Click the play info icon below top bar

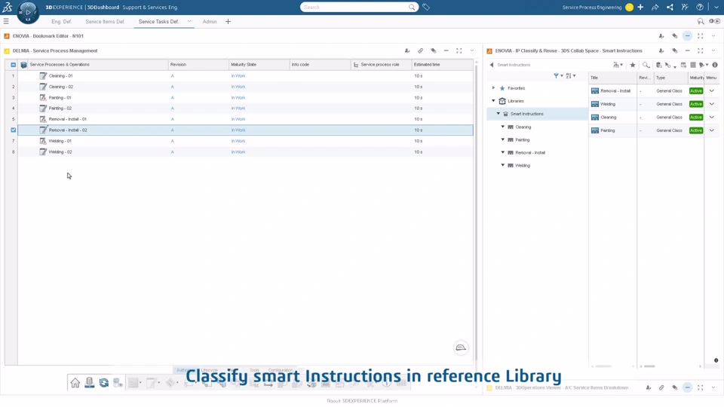(x=714, y=21)
